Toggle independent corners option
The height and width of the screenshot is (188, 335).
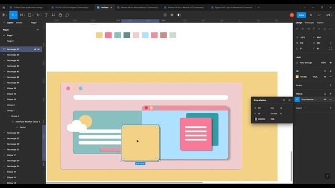coord(330,49)
